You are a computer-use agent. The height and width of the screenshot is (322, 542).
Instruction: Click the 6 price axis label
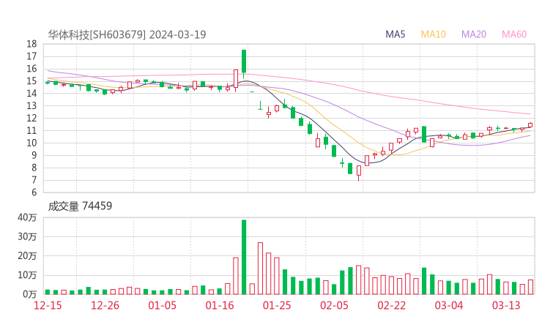point(34,192)
